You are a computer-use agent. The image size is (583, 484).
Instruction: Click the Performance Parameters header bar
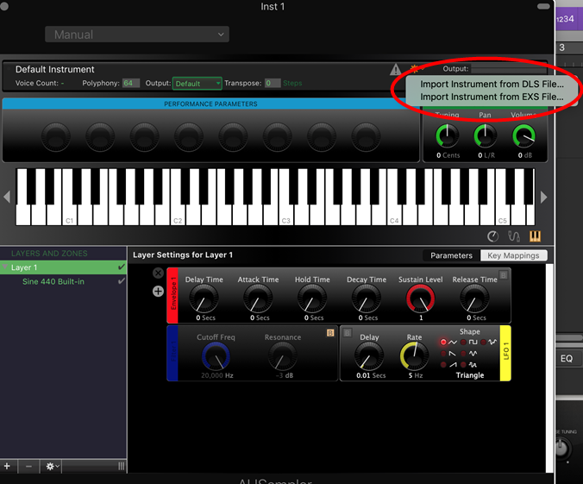tap(210, 104)
